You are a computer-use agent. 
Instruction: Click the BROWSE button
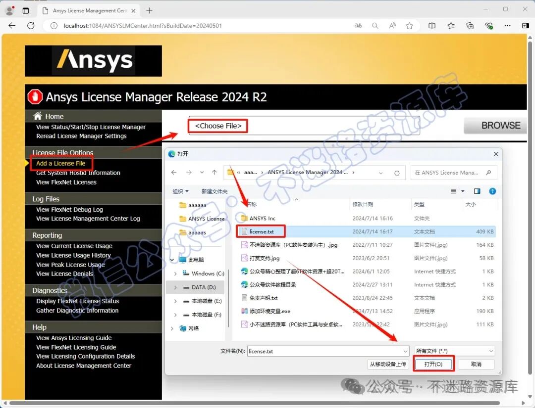point(495,126)
